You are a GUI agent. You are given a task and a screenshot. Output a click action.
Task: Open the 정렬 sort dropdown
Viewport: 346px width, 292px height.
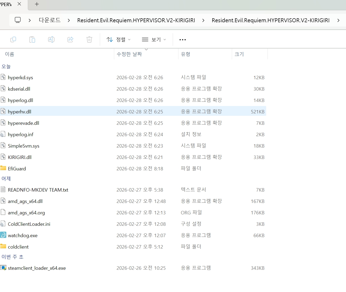118,39
